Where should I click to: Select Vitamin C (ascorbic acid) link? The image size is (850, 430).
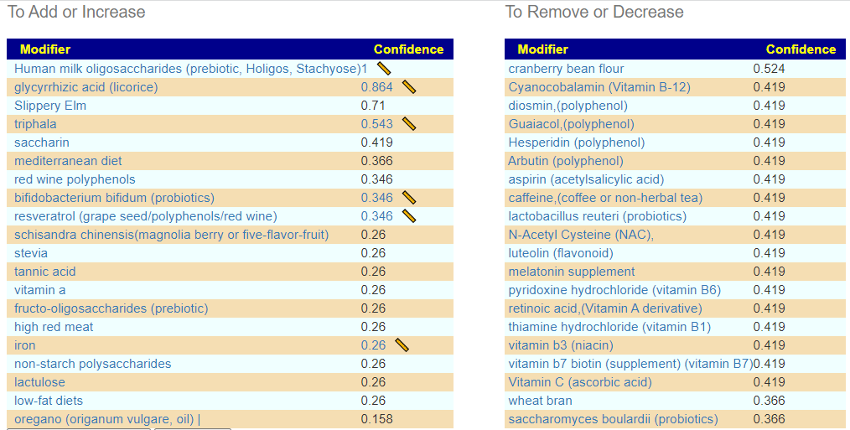click(x=580, y=382)
